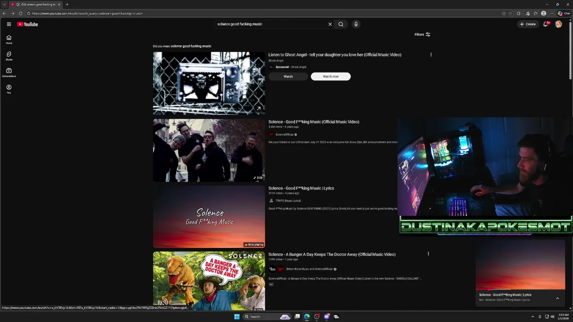Open Edge extensions puzzle icon
Image resolution: width=573 pixels, height=322 pixels.
click(518, 13)
